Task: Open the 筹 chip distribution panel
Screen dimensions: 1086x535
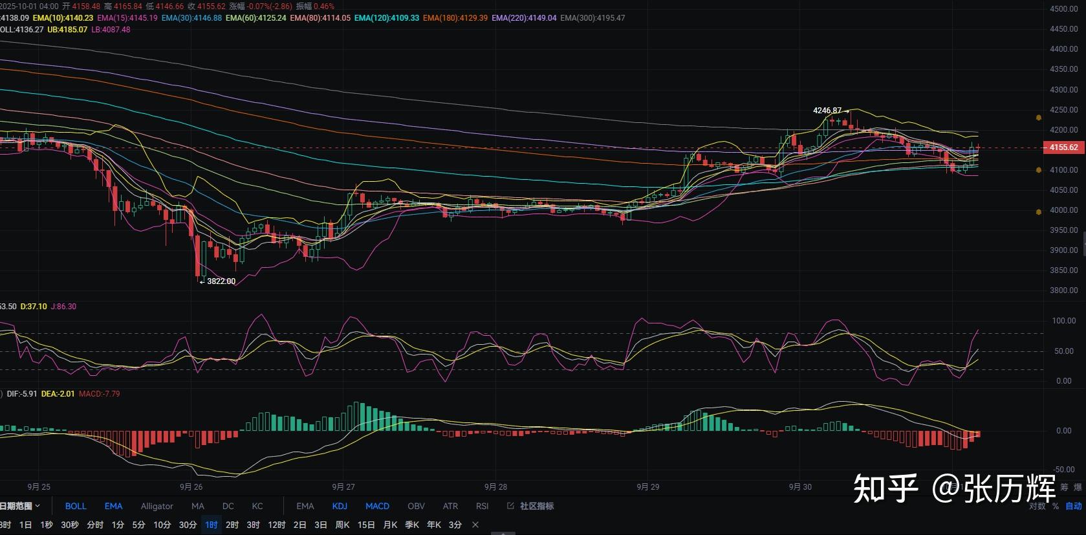Action: click(1064, 487)
